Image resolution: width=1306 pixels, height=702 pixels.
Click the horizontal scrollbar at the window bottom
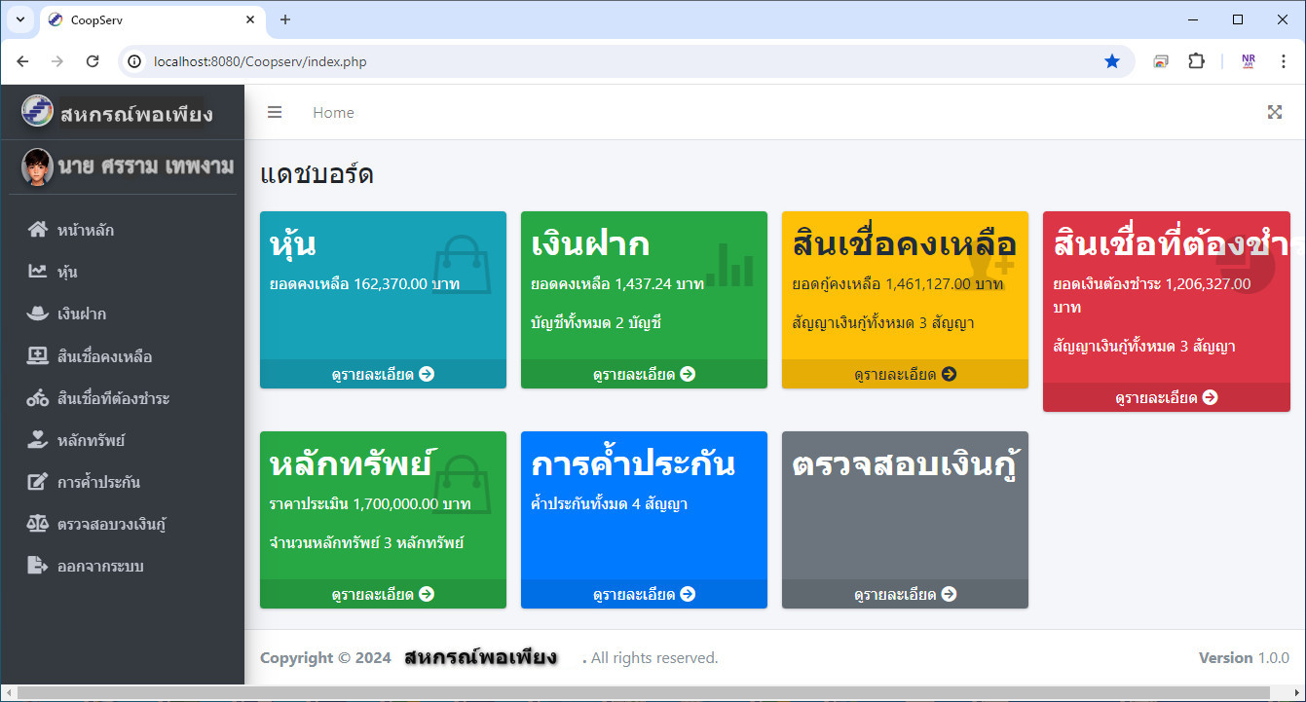(653, 693)
